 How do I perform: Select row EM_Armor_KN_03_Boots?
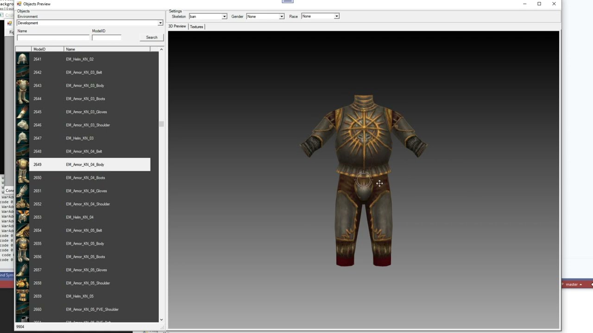coord(90,99)
